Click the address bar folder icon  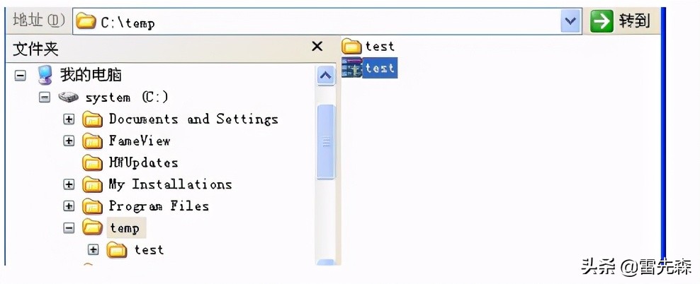[86, 22]
